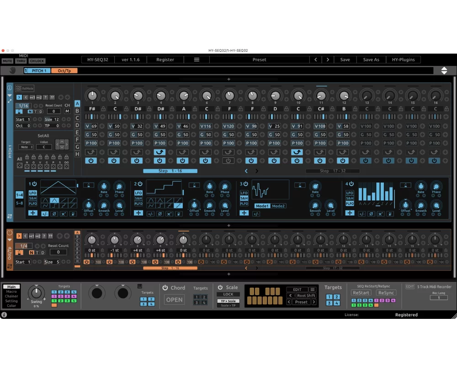
Task: Click the lock next to step 1's F# note
Action: tap(103, 109)
